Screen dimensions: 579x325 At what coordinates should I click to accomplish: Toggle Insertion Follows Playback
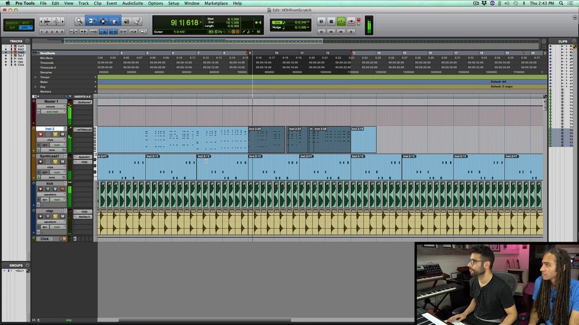click(133, 32)
